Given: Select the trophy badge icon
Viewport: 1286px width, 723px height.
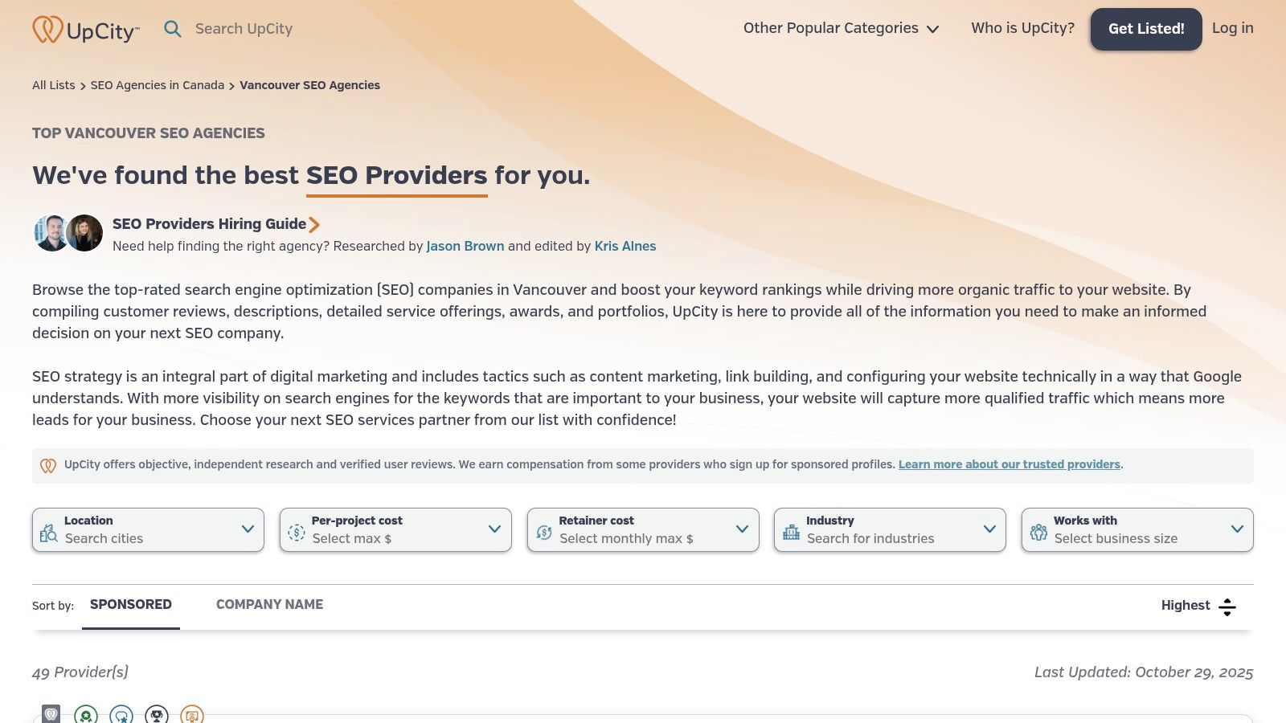Looking at the screenshot, I should 157,713.
